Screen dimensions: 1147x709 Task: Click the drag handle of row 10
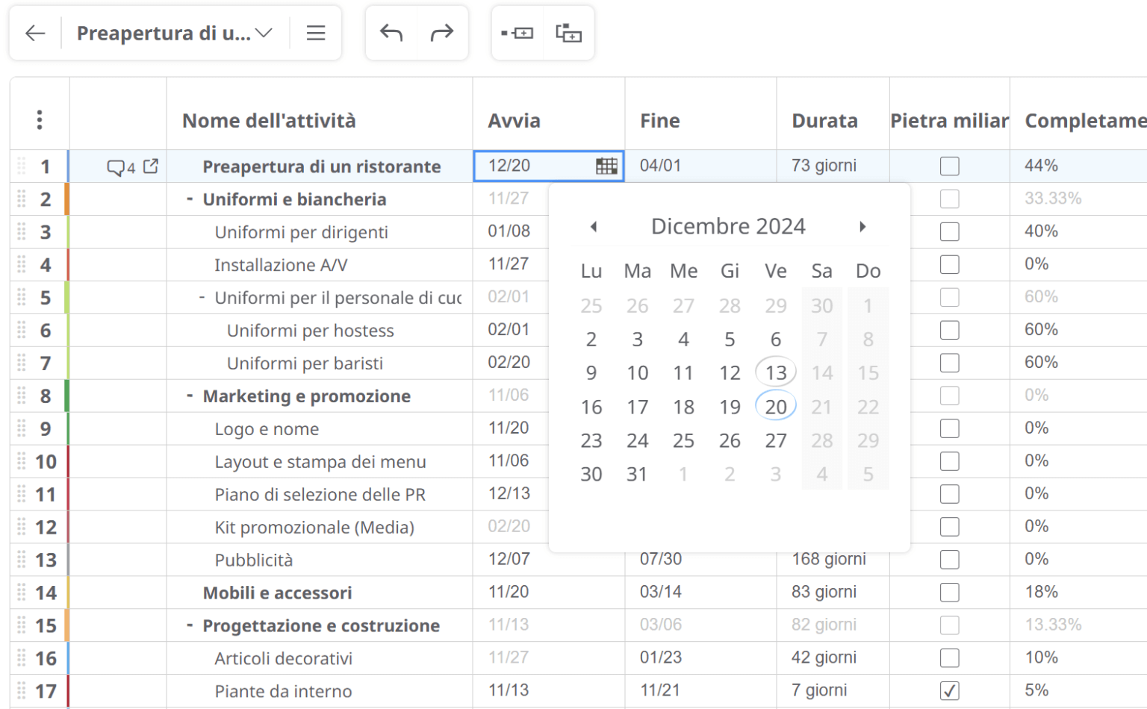tap(22, 461)
